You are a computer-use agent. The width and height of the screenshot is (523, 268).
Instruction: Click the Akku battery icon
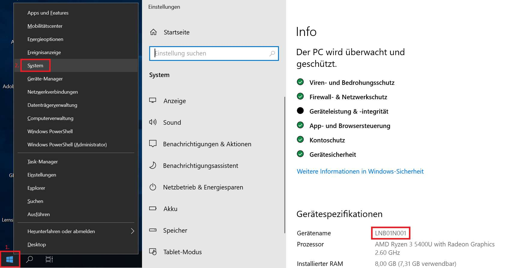point(153,209)
